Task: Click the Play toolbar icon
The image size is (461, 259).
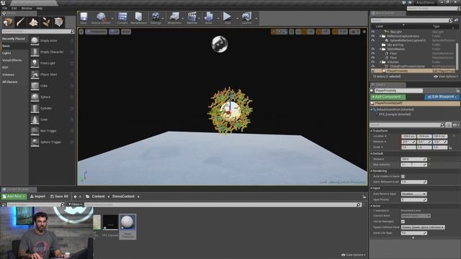Action: tap(228, 18)
